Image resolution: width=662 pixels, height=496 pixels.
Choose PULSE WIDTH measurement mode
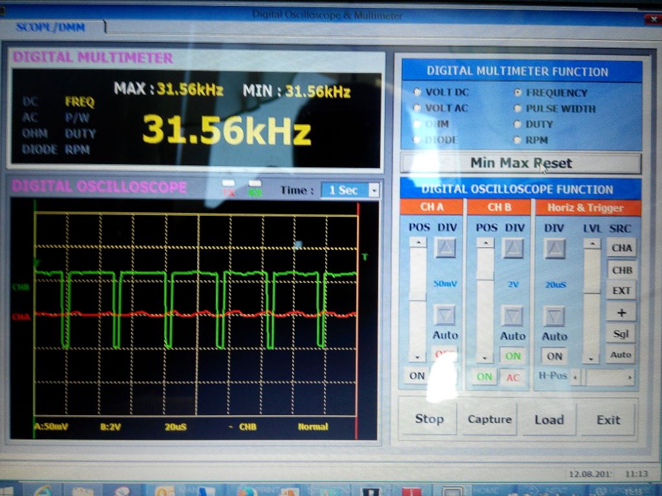[518, 108]
